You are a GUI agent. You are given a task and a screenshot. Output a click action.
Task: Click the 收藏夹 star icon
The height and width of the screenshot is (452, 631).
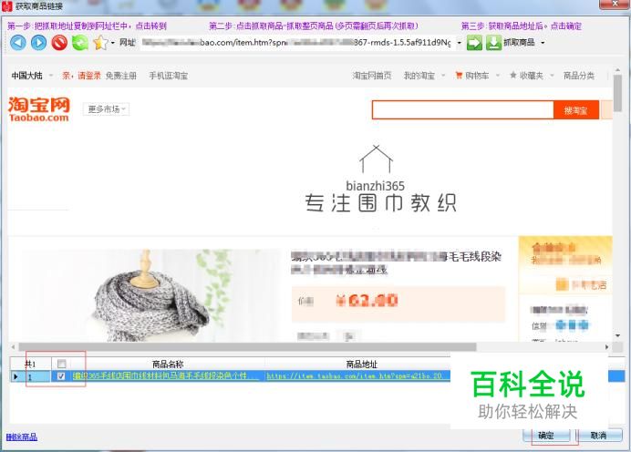[513, 75]
